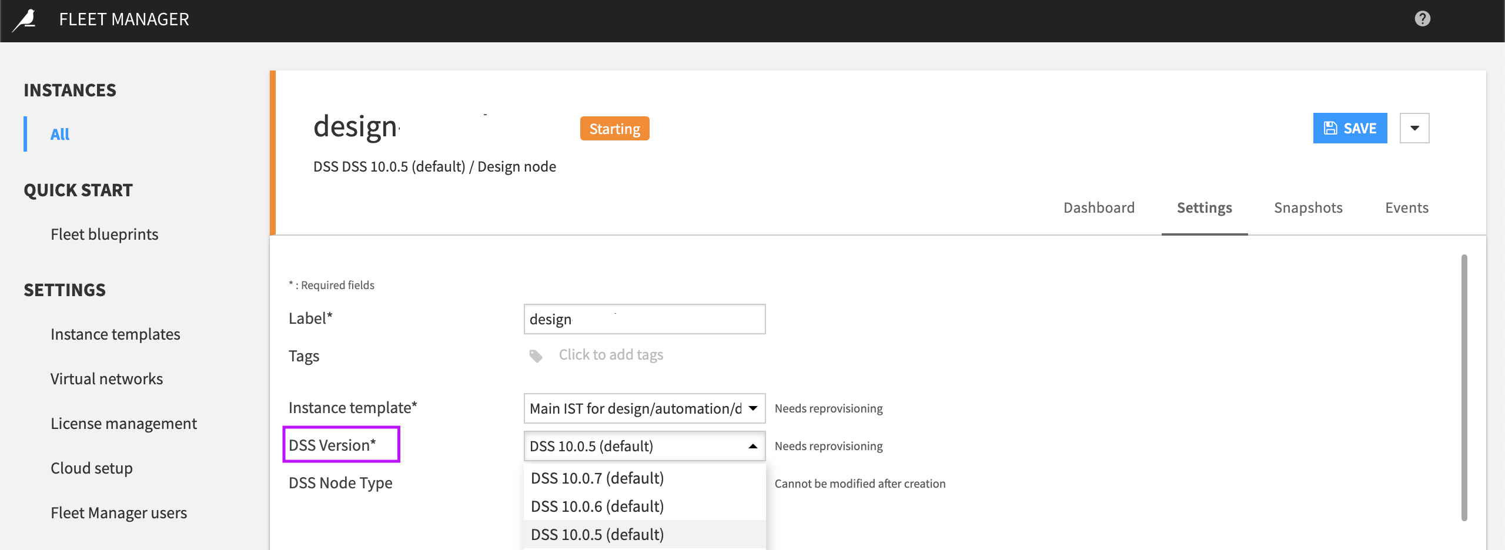
Task: Open help via the question mark icon
Action: coord(1422,18)
